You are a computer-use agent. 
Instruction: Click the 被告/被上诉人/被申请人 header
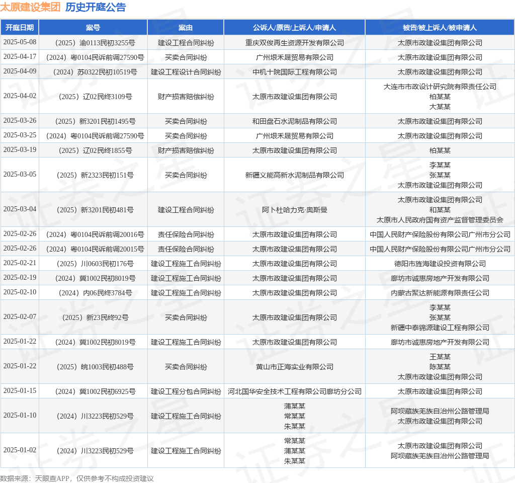440,28
